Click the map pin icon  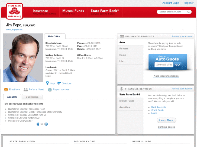click(47, 83)
